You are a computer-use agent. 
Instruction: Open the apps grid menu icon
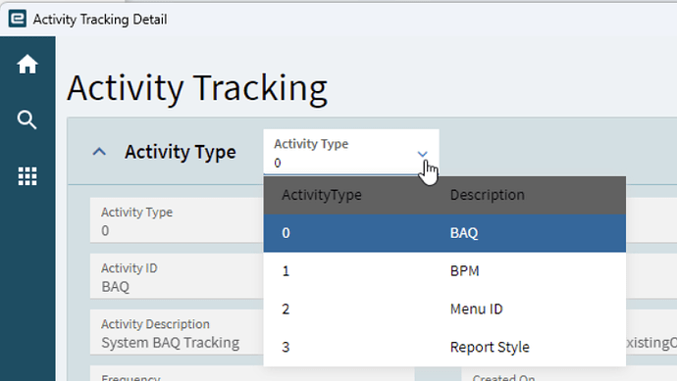coord(27,176)
